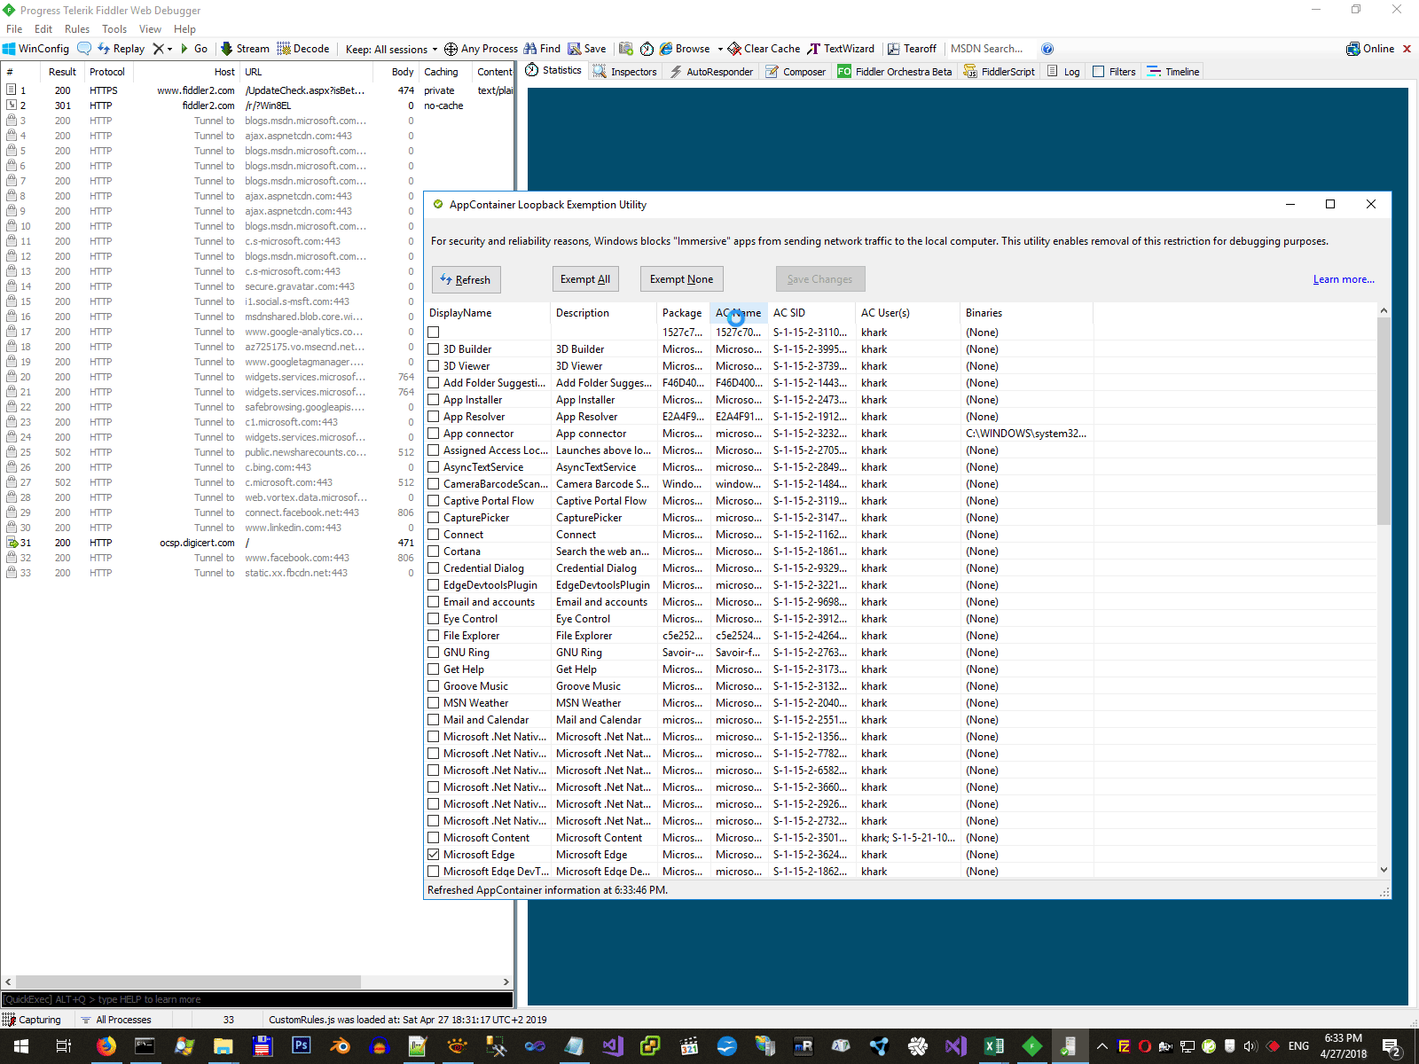Toggle Decode option in toolbar
The height and width of the screenshot is (1064, 1419).
pyautogui.click(x=303, y=49)
